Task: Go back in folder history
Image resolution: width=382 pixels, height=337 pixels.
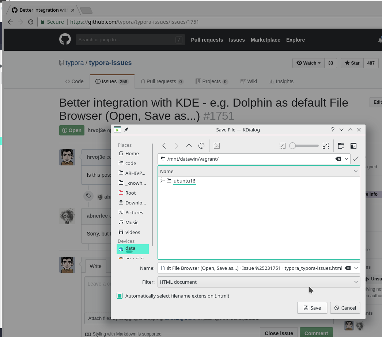Action: tap(164, 145)
